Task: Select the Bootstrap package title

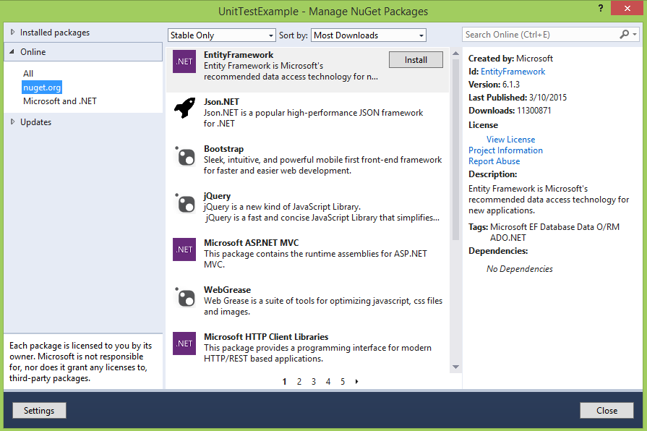Action: click(223, 149)
